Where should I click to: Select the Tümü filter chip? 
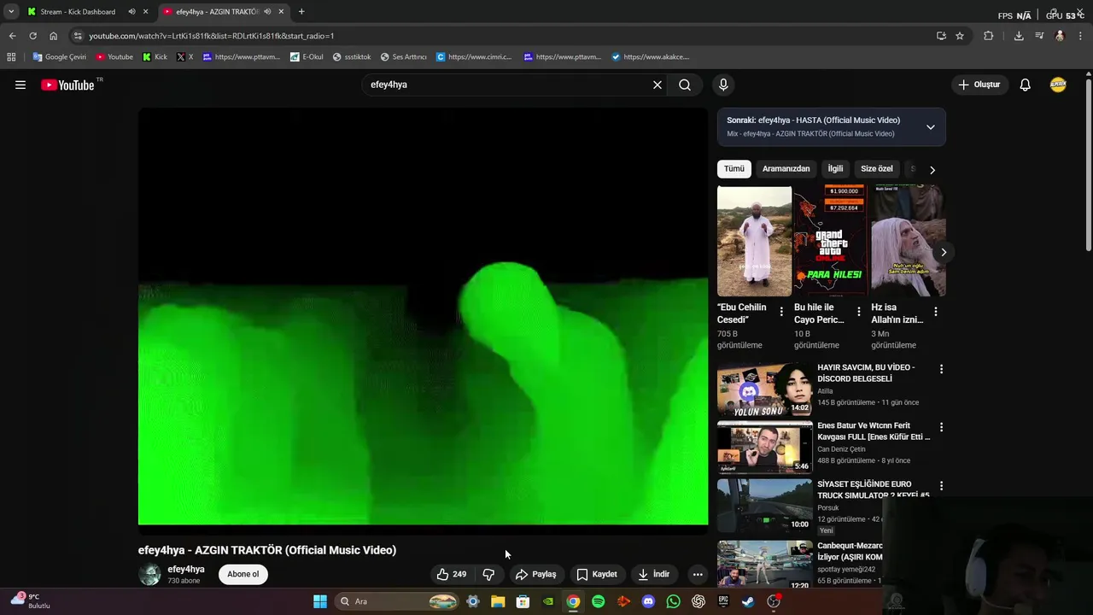[734, 169]
